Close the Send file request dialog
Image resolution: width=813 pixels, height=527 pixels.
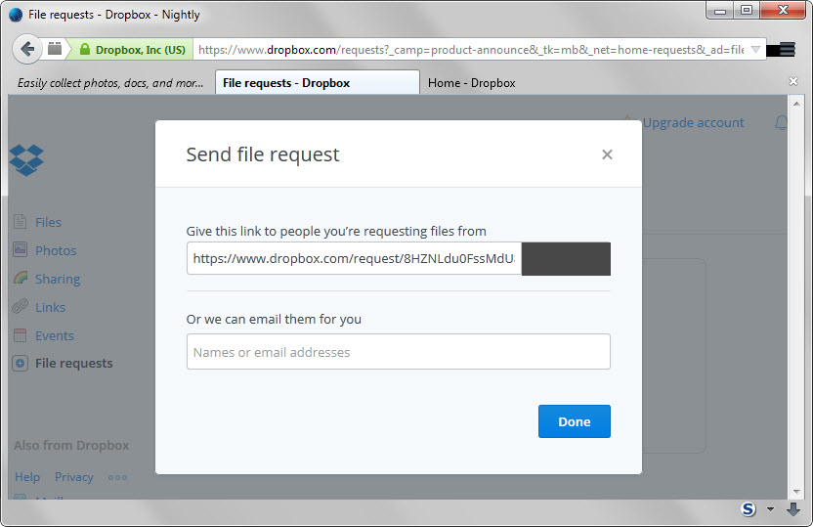tap(607, 154)
